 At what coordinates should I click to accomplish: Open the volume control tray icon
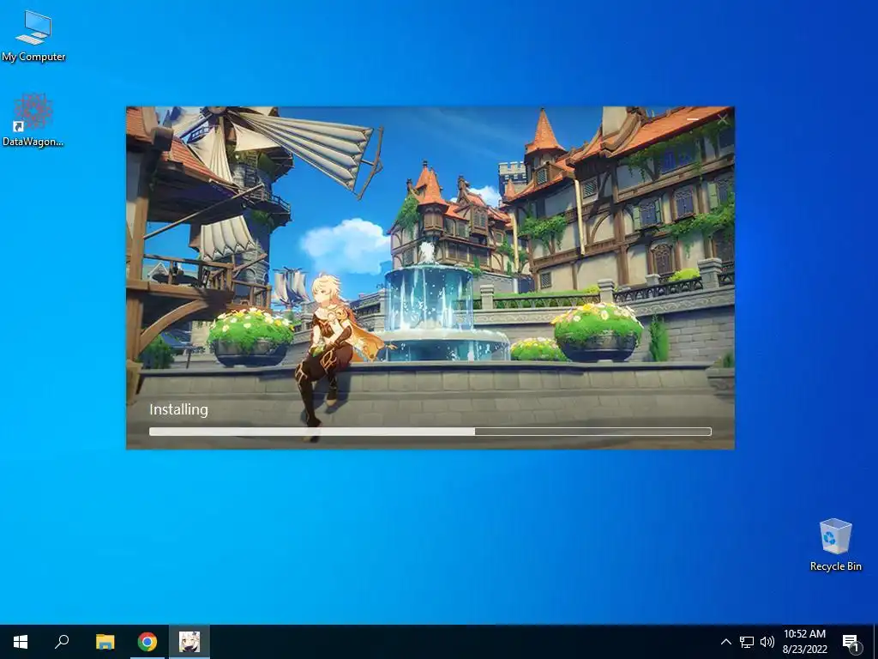coord(767,642)
